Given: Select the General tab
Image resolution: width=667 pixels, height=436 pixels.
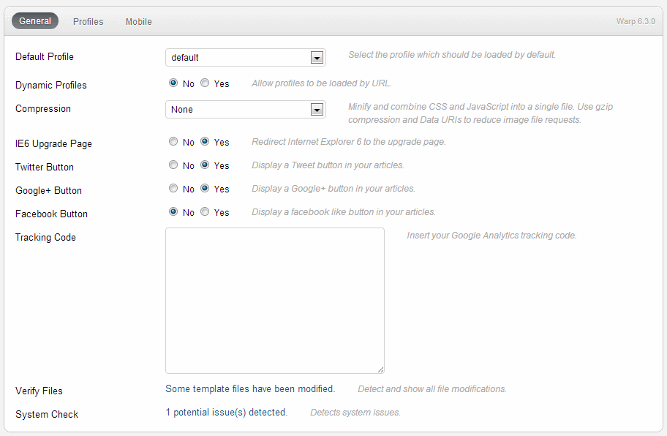Looking at the screenshot, I should point(35,20).
